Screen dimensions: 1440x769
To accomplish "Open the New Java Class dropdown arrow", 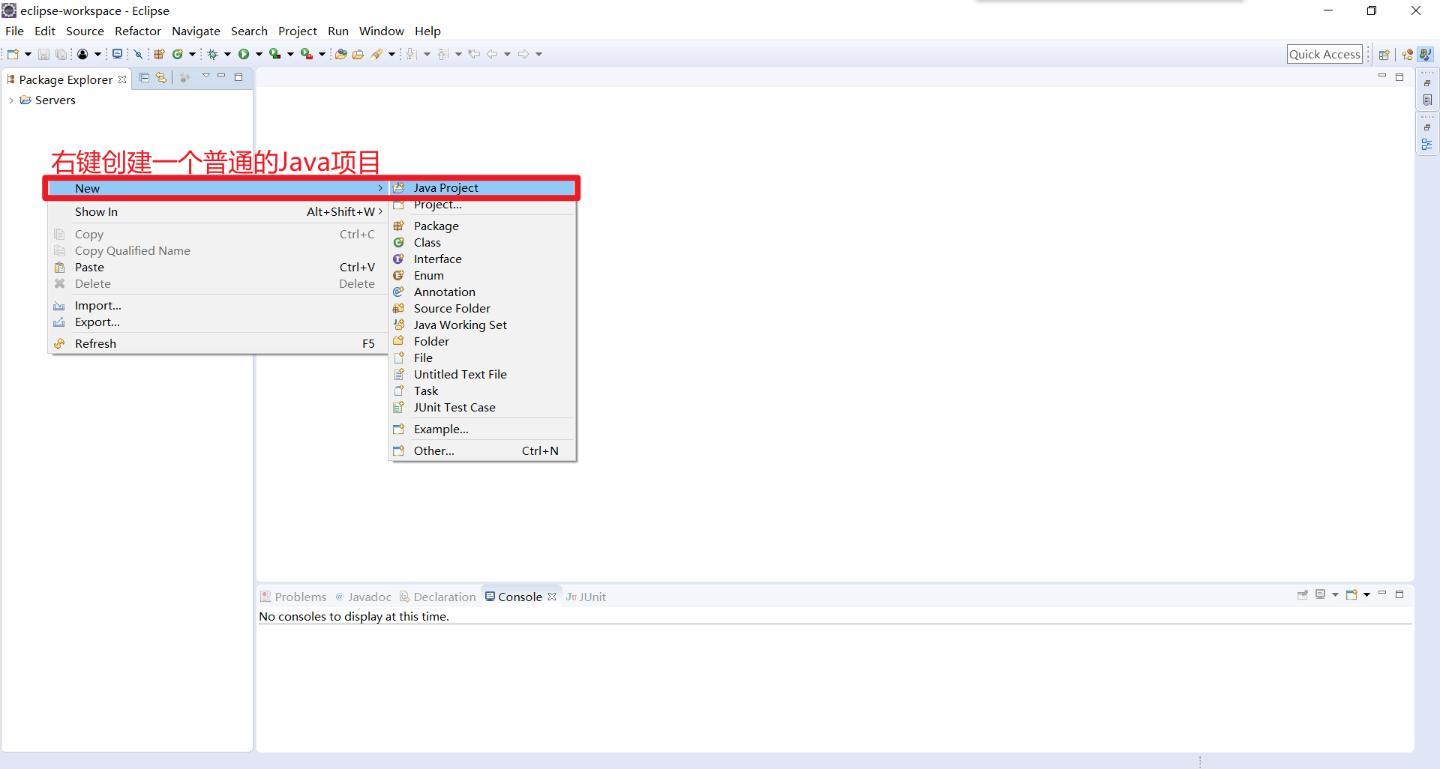I will coord(192,54).
